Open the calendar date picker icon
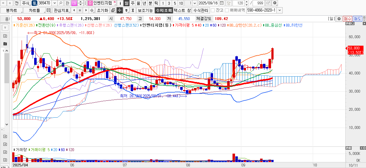Viewport: 366px width, 168px height. coord(222,3)
